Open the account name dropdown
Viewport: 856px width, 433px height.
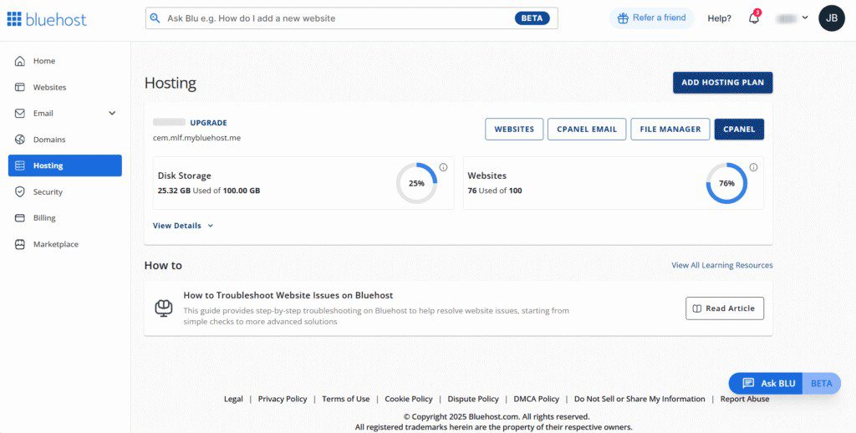pyautogui.click(x=792, y=18)
